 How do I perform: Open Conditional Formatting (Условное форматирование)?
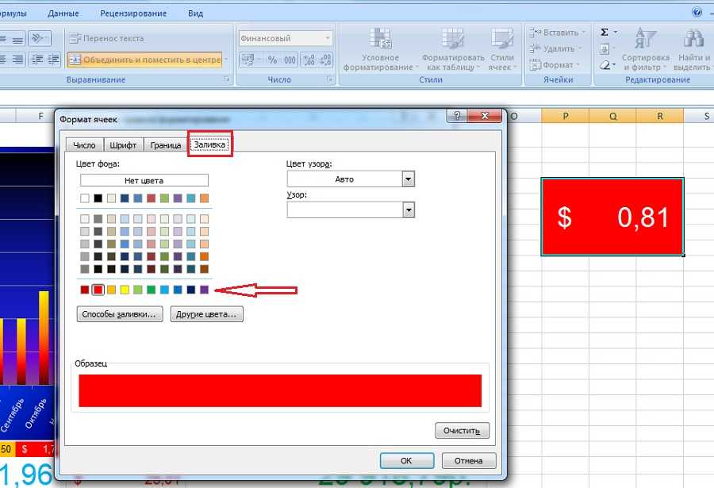click(x=380, y=50)
